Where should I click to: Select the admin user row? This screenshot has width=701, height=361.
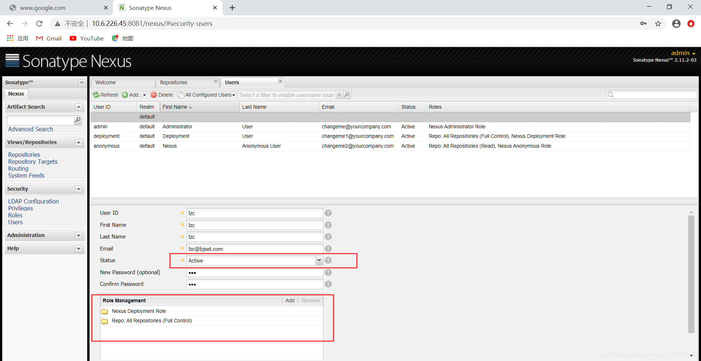390,127
